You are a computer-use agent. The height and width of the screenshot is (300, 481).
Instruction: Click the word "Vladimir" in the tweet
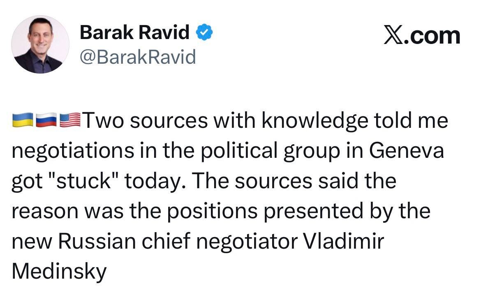pos(344,241)
